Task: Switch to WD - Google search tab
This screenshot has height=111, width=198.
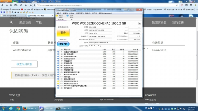Action: pyautogui.click(x=13, y=16)
